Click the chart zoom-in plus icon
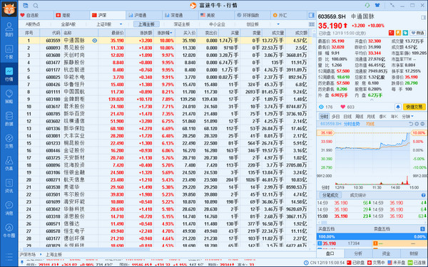The image size is (428, 267). (x=417, y=124)
